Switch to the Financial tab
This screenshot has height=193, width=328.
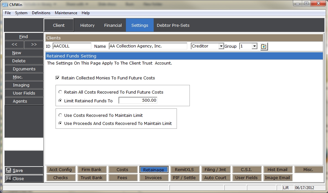pyautogui.click(x=113, y=25)
